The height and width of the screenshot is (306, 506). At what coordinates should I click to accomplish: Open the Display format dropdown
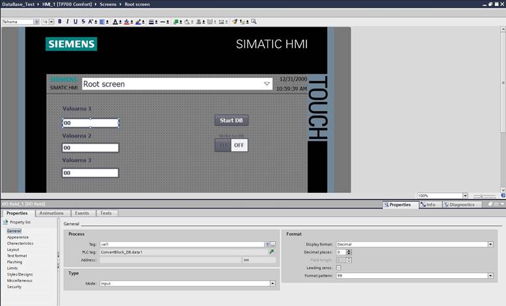[x=490, y=244]
